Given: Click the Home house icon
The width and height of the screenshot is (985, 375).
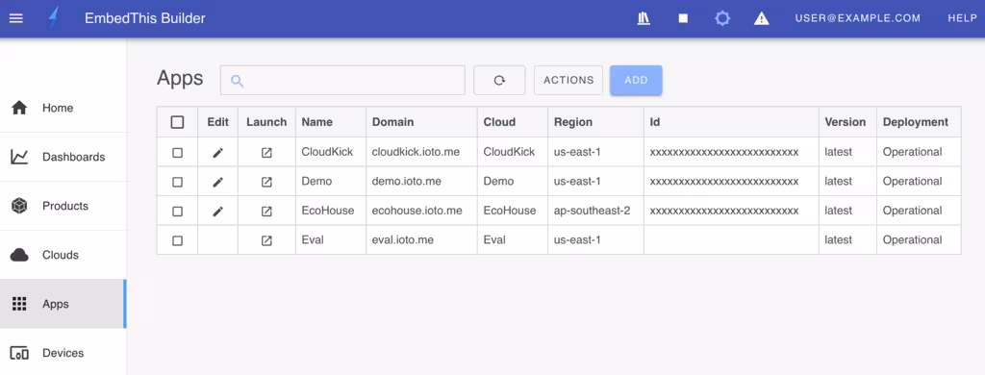Looking at the screenshot, I should [x=19, y=108].
